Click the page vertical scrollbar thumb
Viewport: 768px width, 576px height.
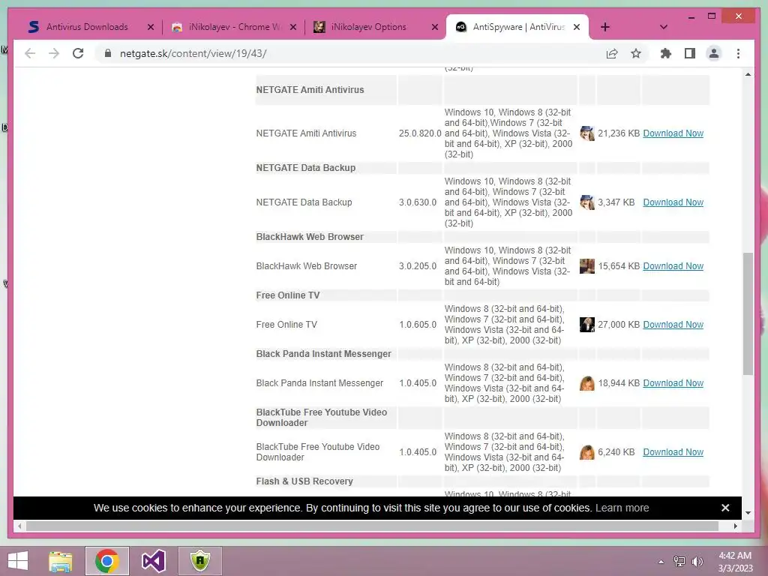coord(748,313)
